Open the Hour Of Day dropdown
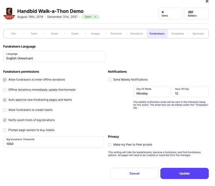 (190, 91)
